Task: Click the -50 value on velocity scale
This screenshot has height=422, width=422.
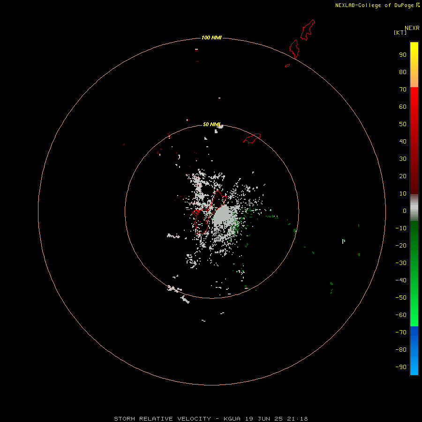Action: point(401,298)
